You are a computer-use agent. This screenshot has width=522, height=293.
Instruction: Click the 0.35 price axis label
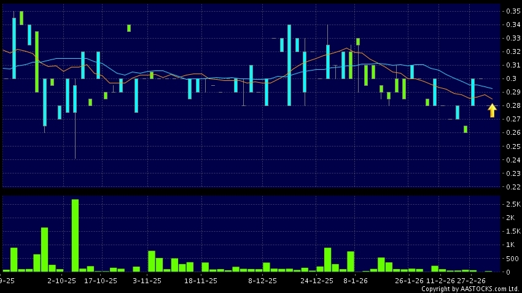pyautogui.click(x=513, y=11)
